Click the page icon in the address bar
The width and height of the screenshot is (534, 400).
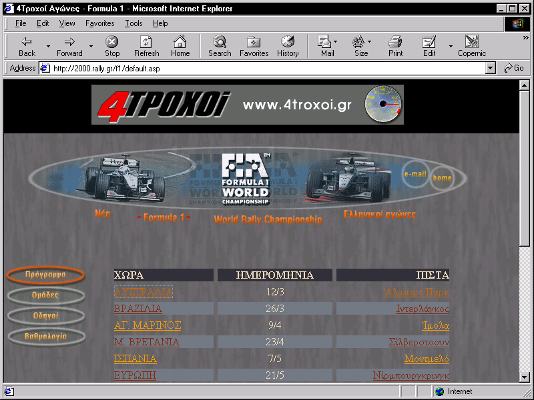coord(45,69)
